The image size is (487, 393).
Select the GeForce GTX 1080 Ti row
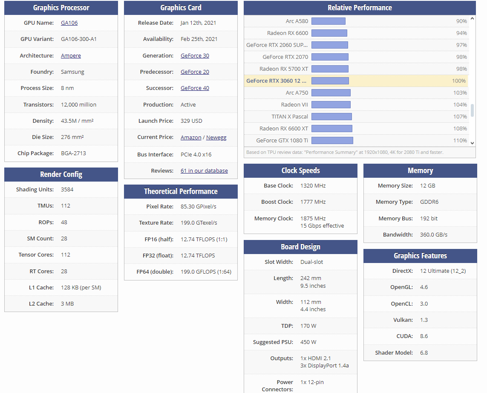tap(356, 140)
